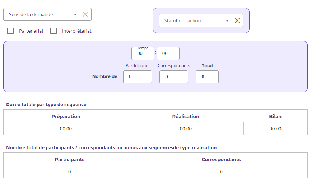Select the unknown Correspondants count cell
Screen dimensions: 311x183
coord(221,172)
